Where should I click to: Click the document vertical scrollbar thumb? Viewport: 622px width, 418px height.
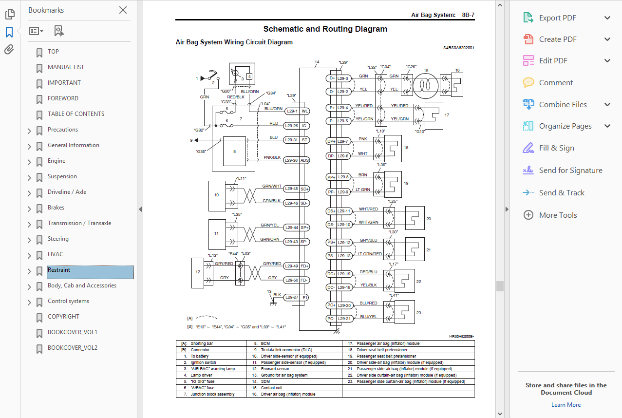click(x=500, y=286)
